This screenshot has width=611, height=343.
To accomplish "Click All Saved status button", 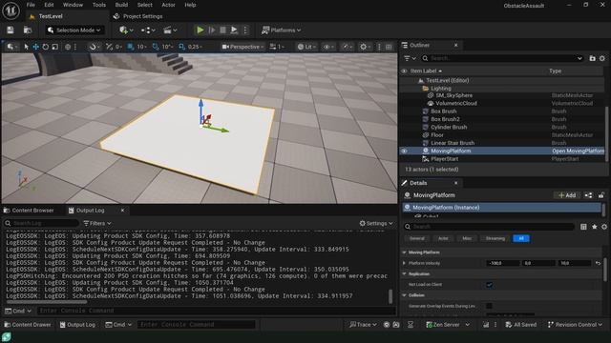I will 521,324.
